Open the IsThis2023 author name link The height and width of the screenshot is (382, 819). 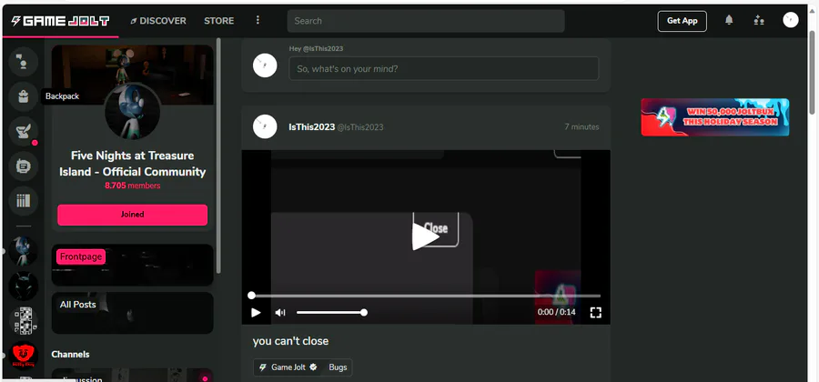pos(312,126)
